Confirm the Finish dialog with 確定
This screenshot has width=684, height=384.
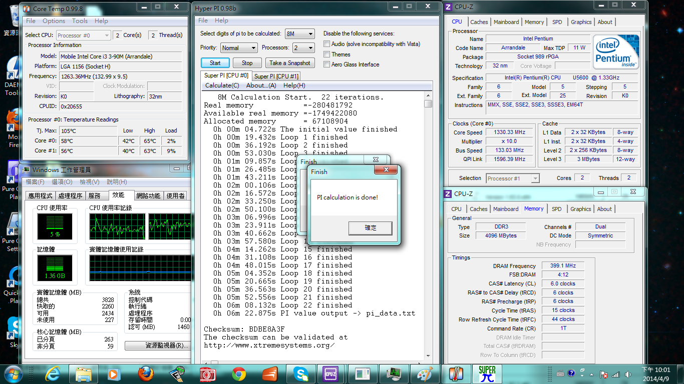(371, 228)
